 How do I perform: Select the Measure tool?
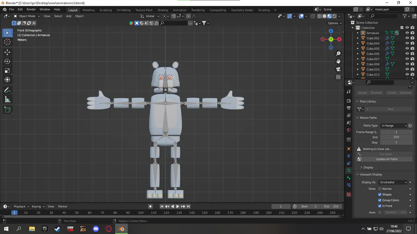click(x=7, y=99)
